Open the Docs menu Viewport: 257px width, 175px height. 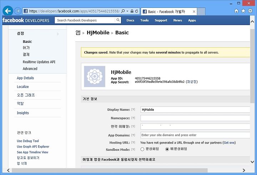pos(130,20)
